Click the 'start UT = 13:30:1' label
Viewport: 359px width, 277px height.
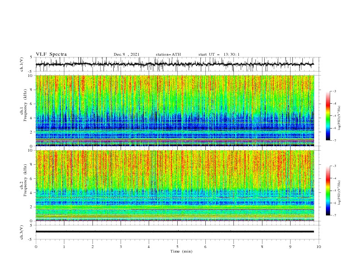click(219, 54)
